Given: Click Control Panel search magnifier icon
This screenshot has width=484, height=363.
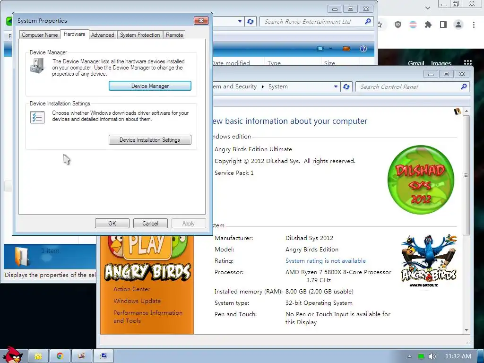Looking at the screenshot, I should pyautogui.click(x=464, y=86).
